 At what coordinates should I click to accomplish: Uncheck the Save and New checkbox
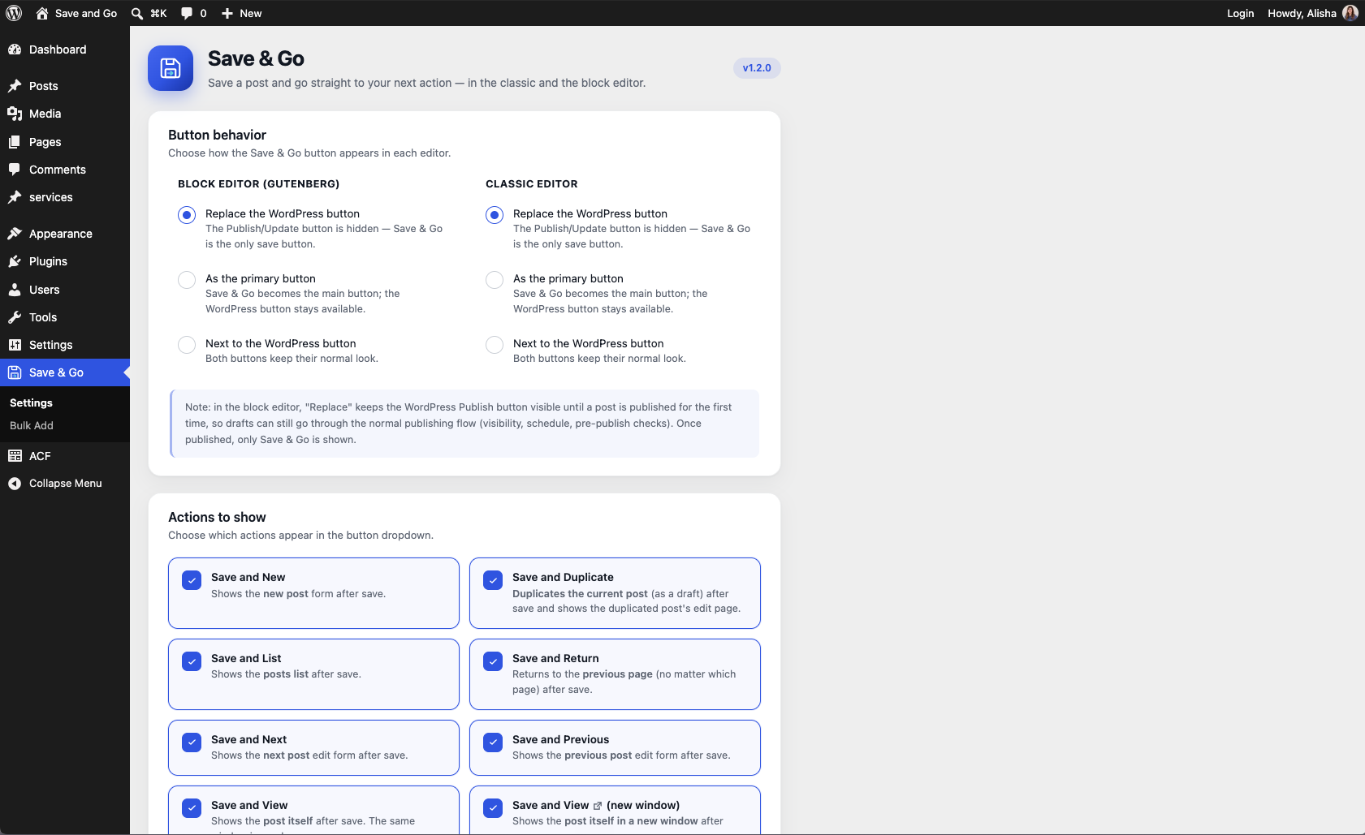192,580
